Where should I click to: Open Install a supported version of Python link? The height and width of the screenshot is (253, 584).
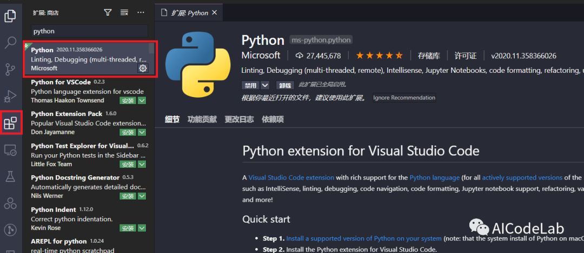point(364,238)
